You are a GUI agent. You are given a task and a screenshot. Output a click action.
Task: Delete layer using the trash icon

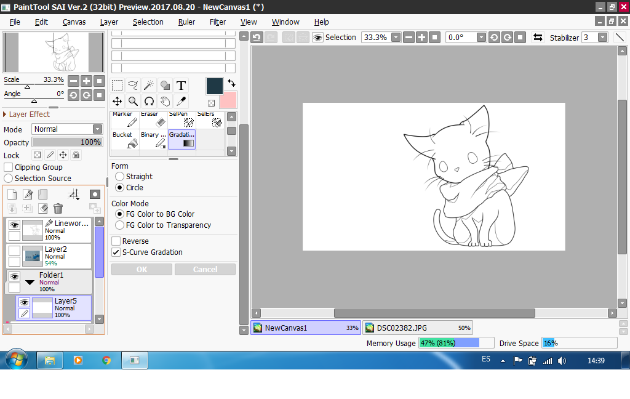[58, 209]
